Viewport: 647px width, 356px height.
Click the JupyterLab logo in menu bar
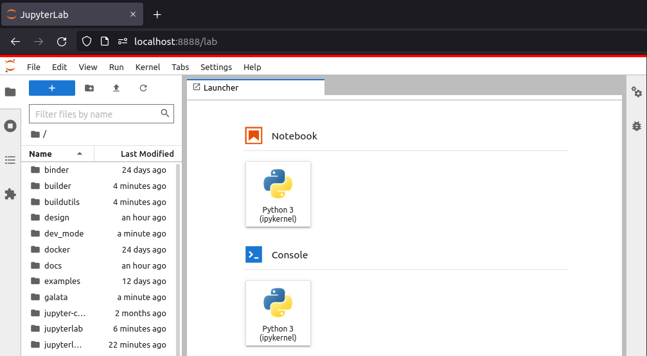pyautogui.click(x=10, y=66)
